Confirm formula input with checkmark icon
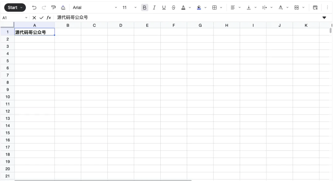 pyautogui.click(x=41, y=18)
